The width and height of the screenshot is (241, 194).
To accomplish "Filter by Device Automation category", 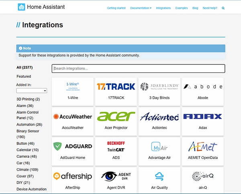I will point(31,189).
